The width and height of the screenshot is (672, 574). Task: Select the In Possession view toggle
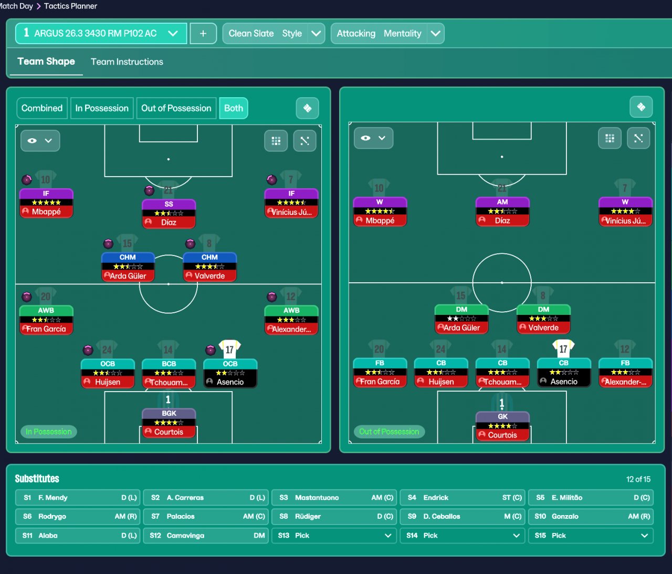tap(102, 108)
